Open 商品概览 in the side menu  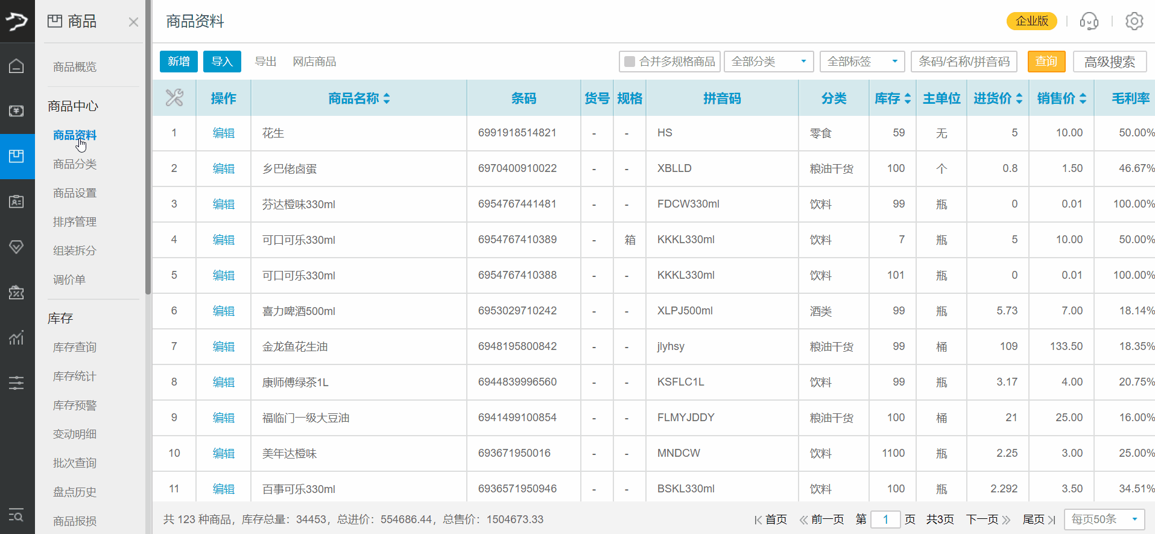[x=75, y=67]
